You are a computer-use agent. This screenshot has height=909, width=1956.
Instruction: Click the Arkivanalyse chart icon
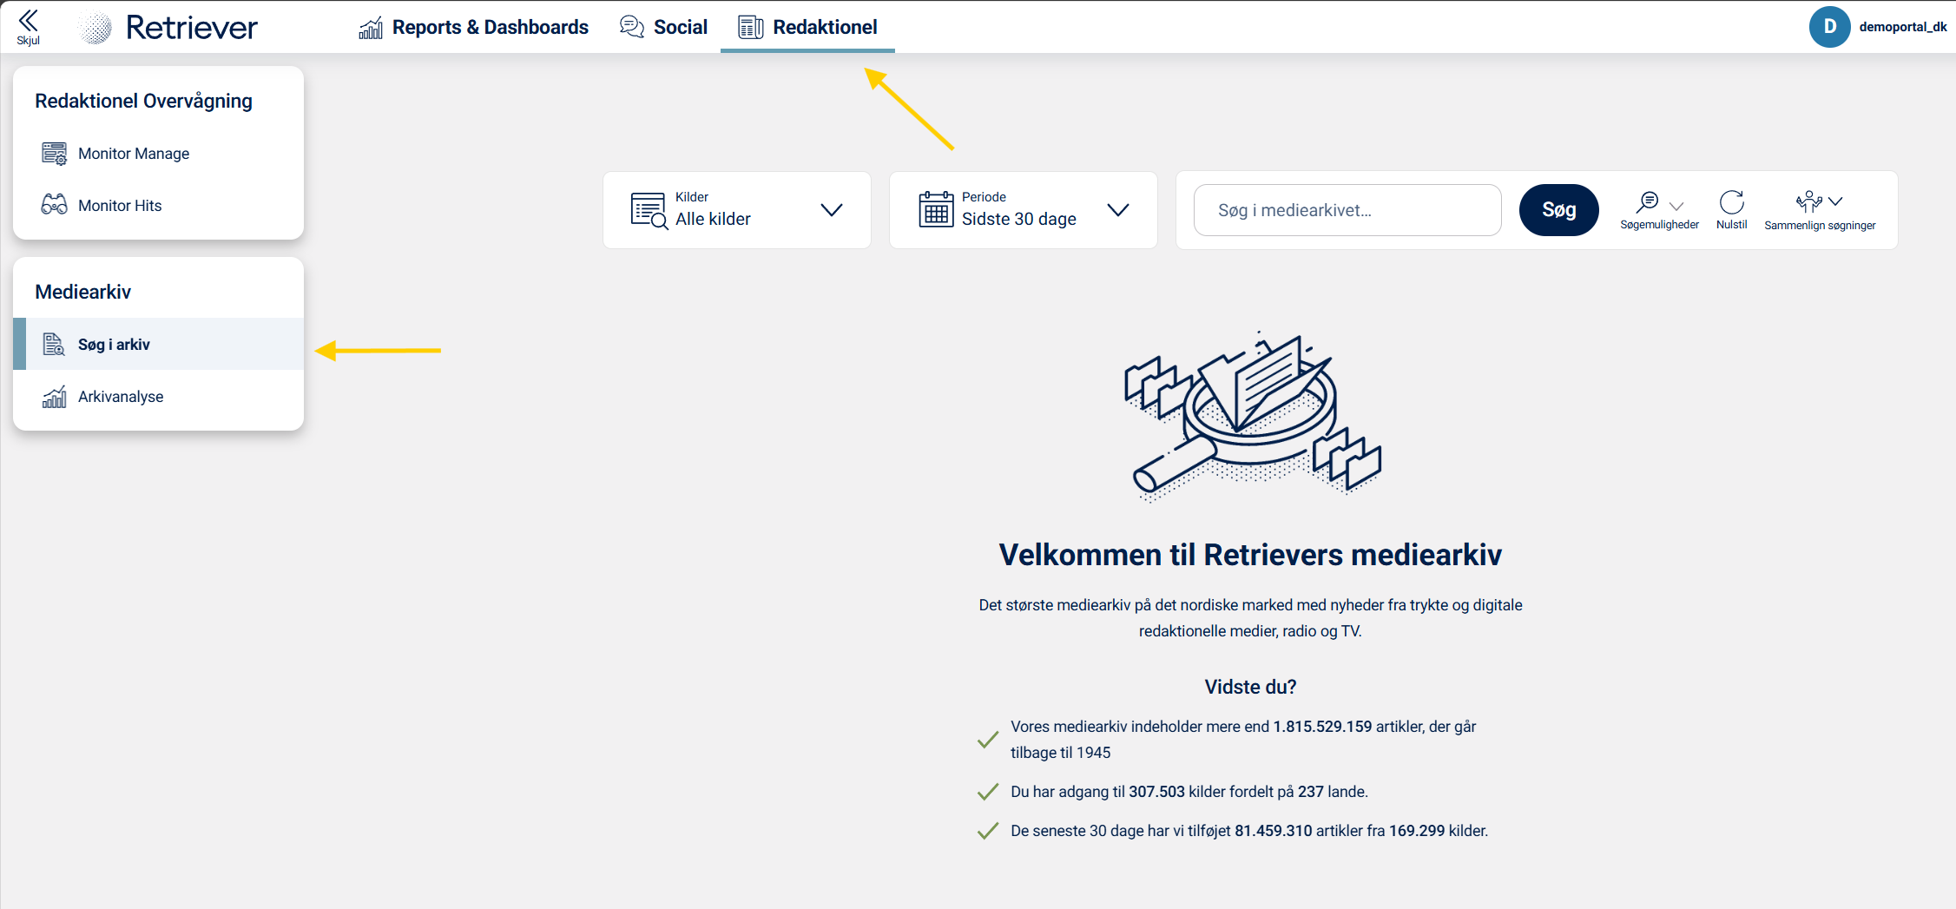coord(54,397)
